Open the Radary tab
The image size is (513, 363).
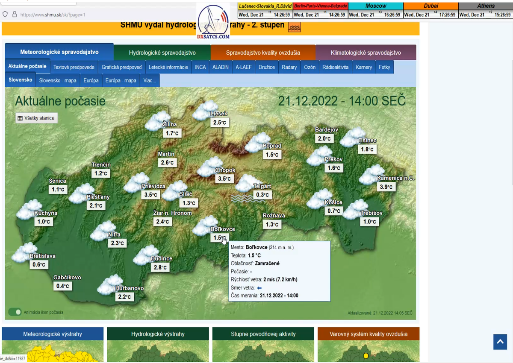tap(289, 67)
